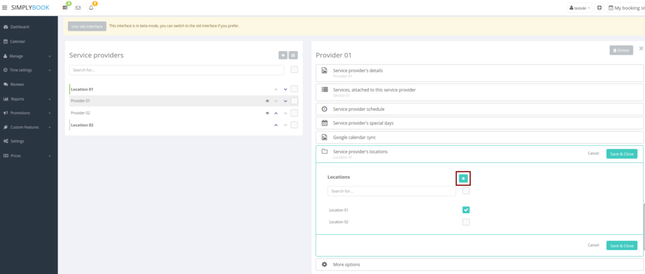Click the eye icon for Provider 02
Screen dimensions: 645x274
click(x=267, y=113)
